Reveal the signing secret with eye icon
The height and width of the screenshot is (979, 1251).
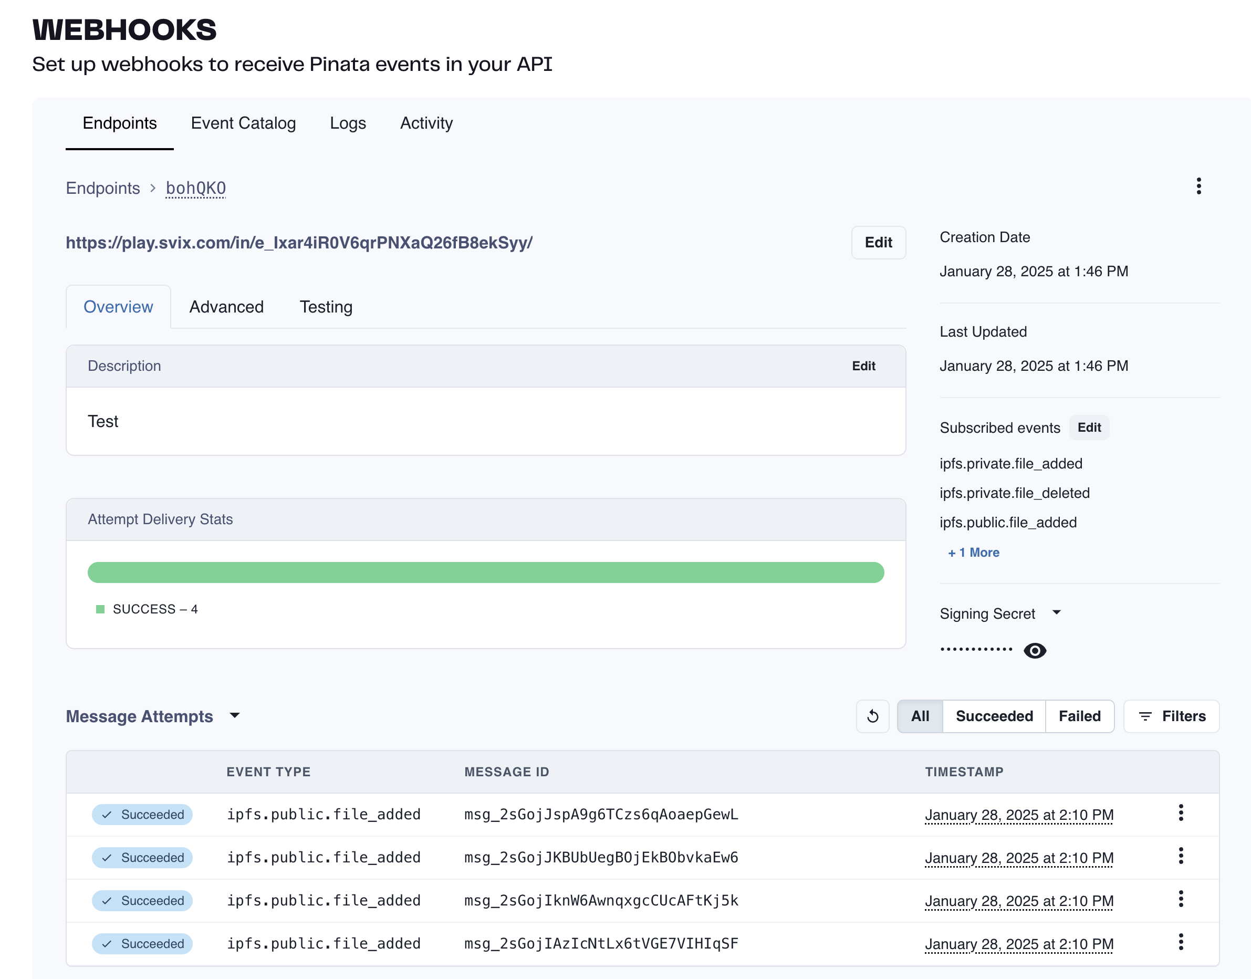(1035, 651)
